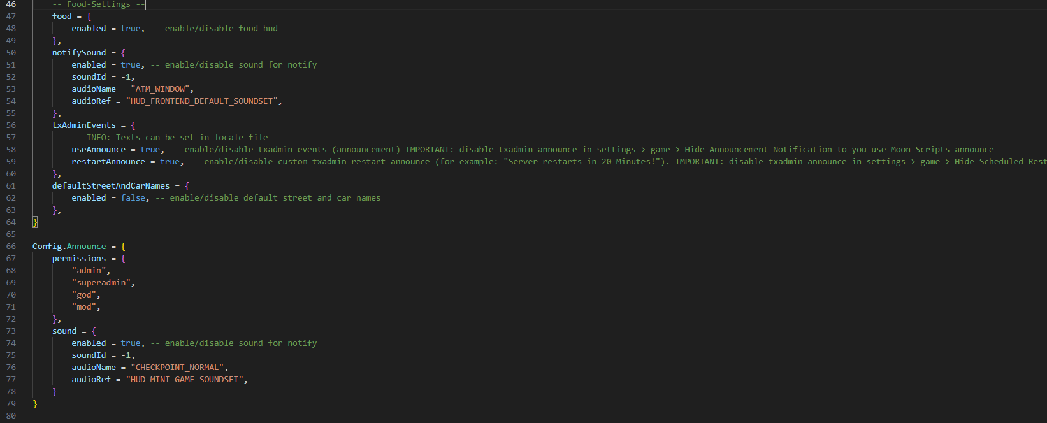The width and height of the screenshot is (1047, 423).
Task: Click the txAdminEvents key name
Action: 83,125
